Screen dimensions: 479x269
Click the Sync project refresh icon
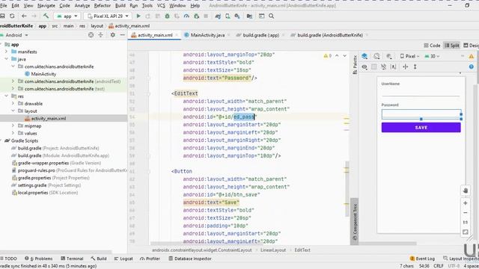[x=12, y=16]
